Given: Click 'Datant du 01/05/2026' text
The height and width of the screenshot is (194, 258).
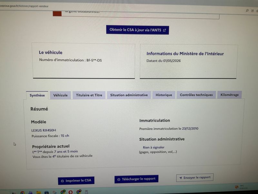Looking at the screenshot, I should click(164, 61).
